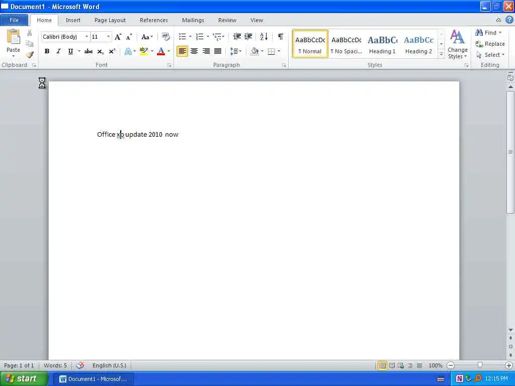
Task: Click the Select button
Action: click(x=490, y=55)
